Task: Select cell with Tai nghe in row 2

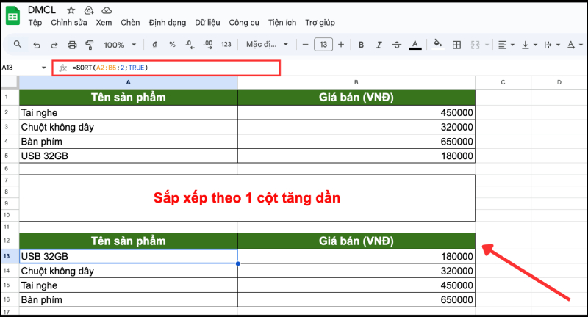Action: 128,112
